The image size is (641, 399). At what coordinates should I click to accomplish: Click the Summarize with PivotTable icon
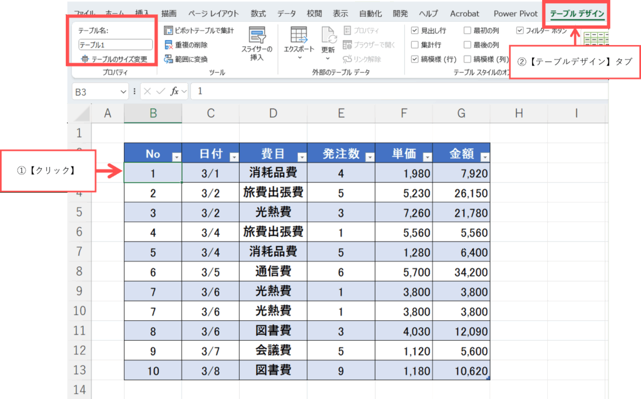(168, 30)
